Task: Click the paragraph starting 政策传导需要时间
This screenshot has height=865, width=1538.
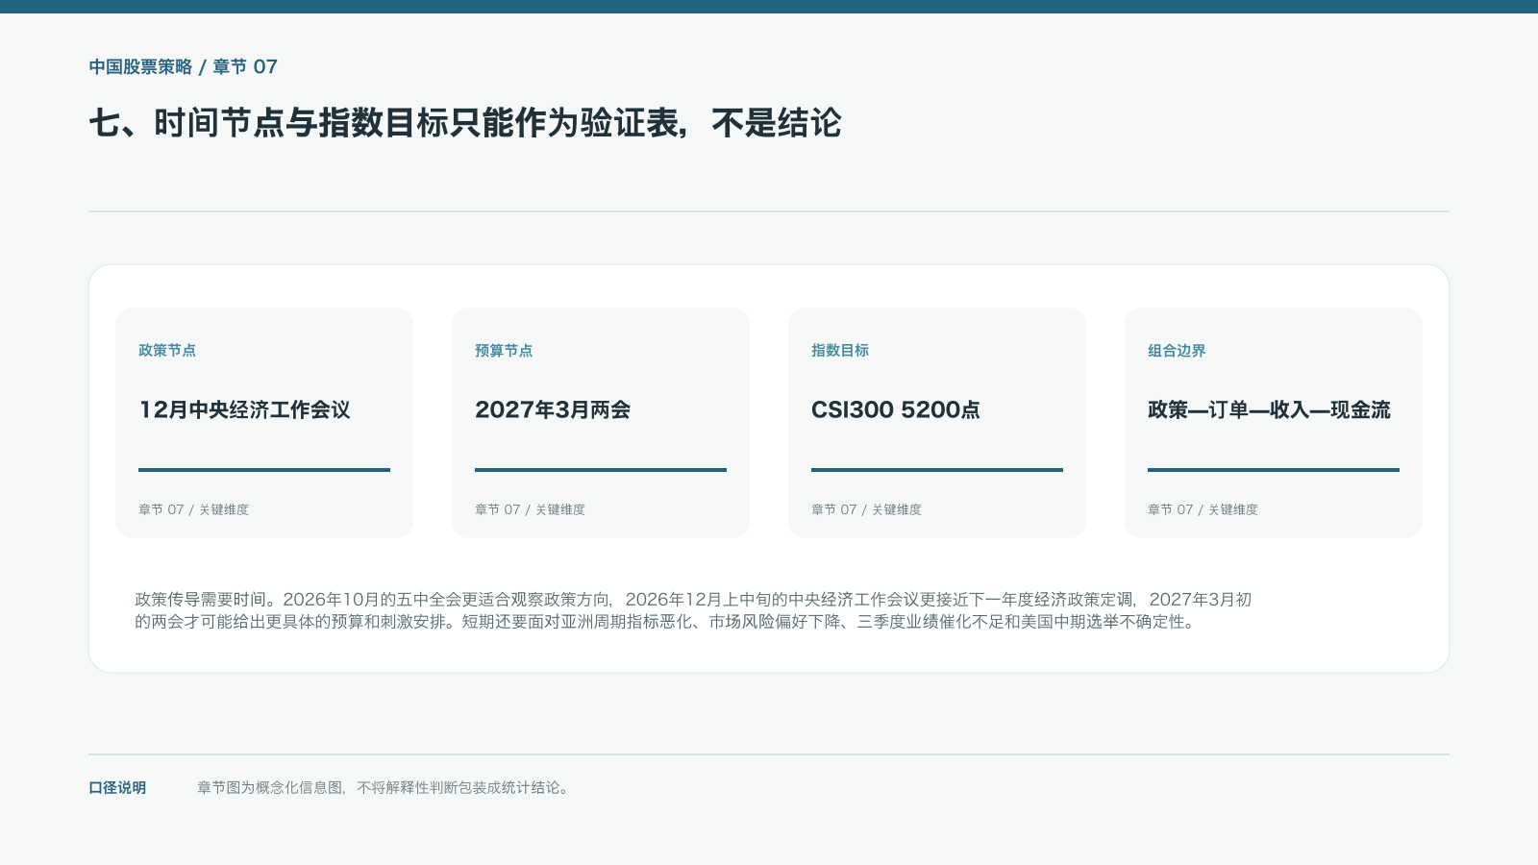Action: 693,610
